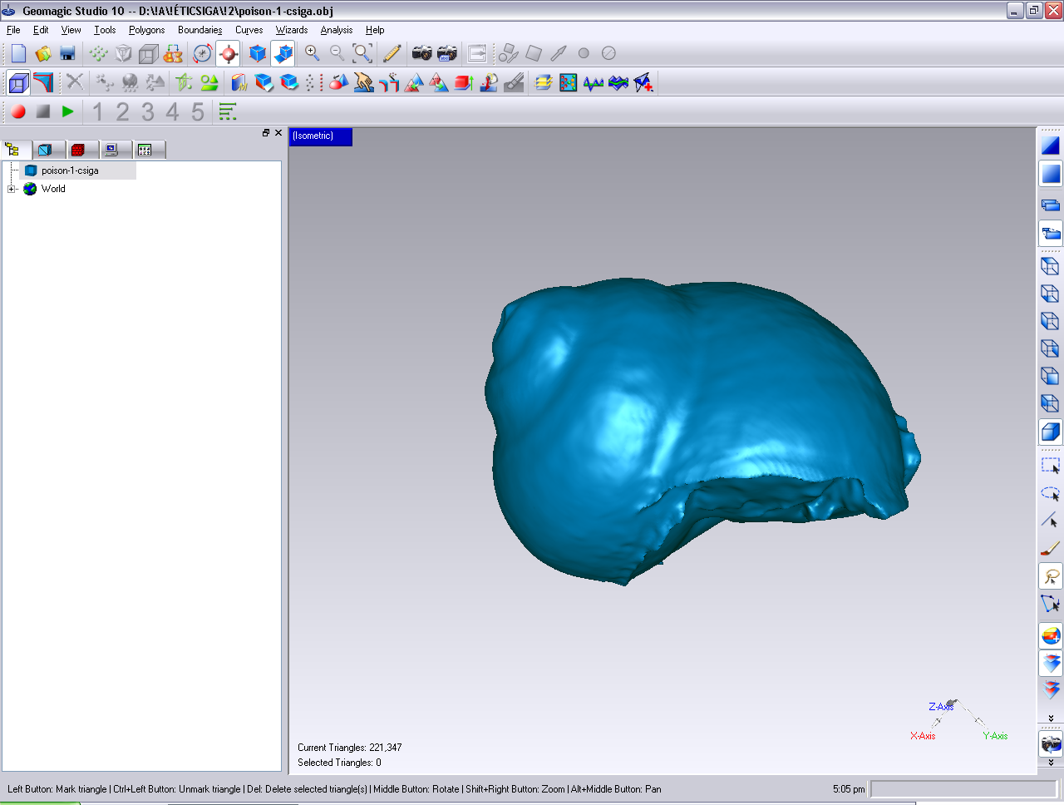Choose the lasso selection tool
Screen dimensions: 1064x805
1051,576
